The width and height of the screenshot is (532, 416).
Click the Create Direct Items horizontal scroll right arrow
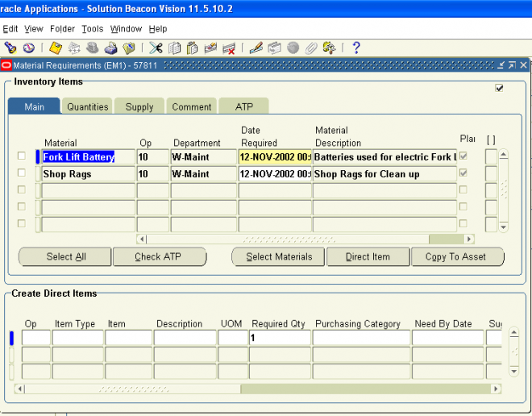tap(496, 389)
